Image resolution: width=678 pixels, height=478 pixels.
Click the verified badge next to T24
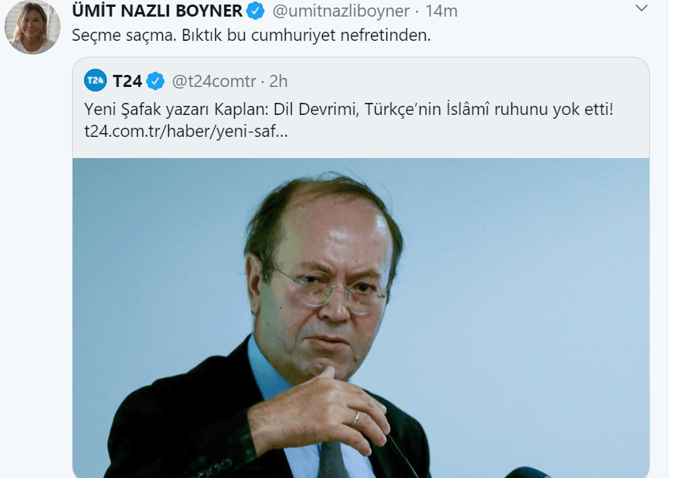155,80
